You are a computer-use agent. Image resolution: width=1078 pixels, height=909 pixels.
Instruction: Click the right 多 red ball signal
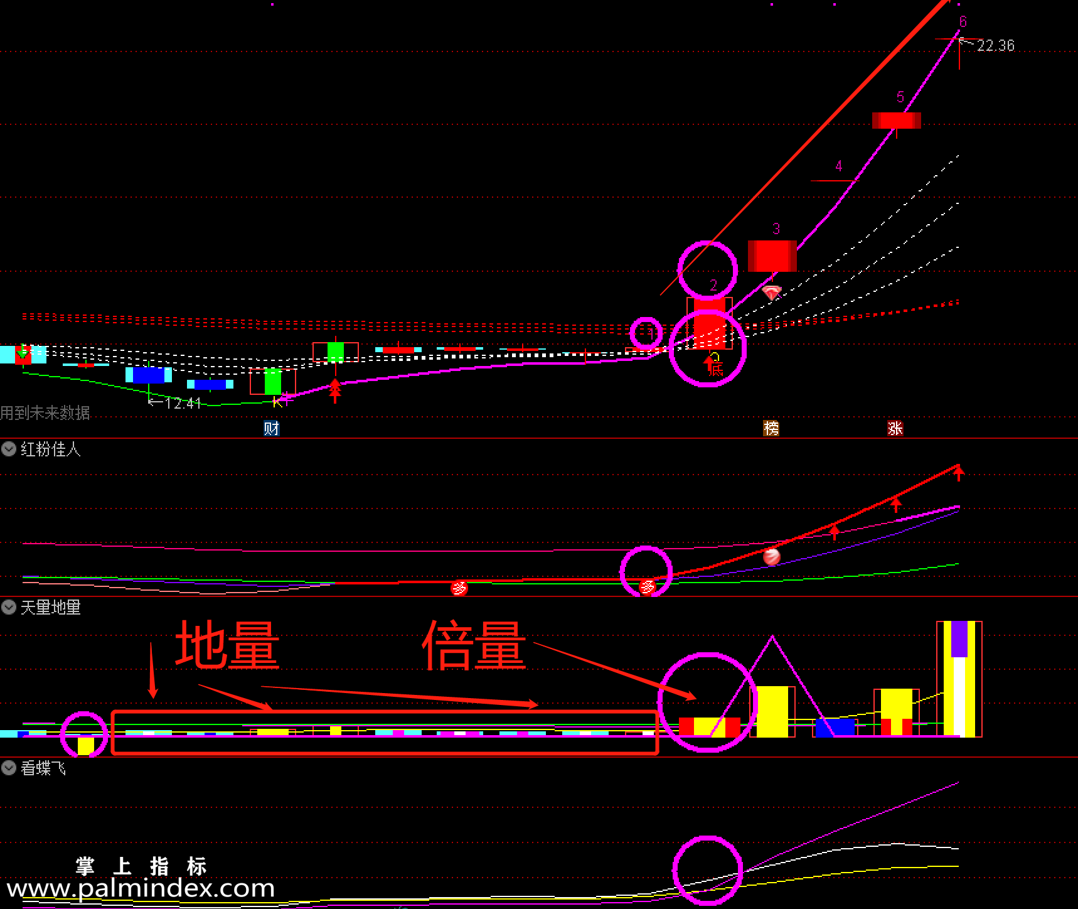pos(647,587)
